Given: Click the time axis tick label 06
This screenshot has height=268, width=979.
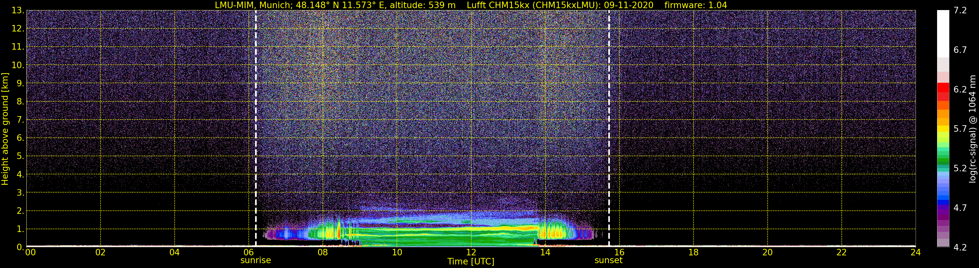Looking at the screenshot, I should point(249,252).
